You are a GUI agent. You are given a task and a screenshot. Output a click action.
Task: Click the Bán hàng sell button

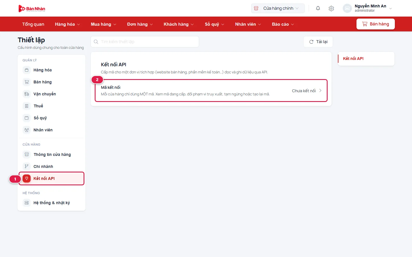tap(376, 24)
